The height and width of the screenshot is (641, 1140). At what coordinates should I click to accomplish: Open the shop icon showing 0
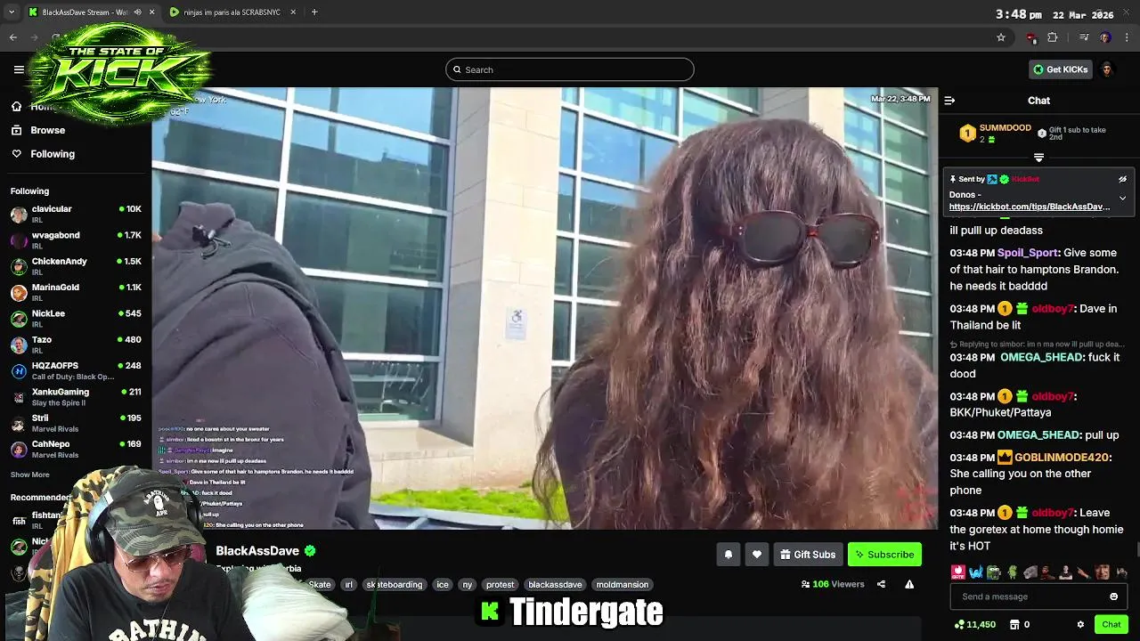click(x=1020, y=625)
